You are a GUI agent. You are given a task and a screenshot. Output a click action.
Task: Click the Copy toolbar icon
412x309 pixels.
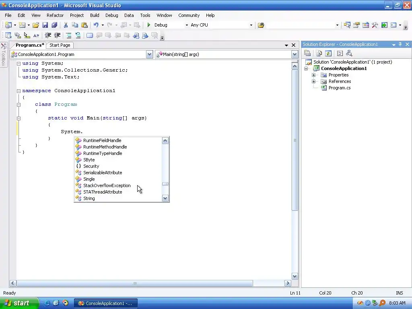pyautogui.click(x=75, y=25)
